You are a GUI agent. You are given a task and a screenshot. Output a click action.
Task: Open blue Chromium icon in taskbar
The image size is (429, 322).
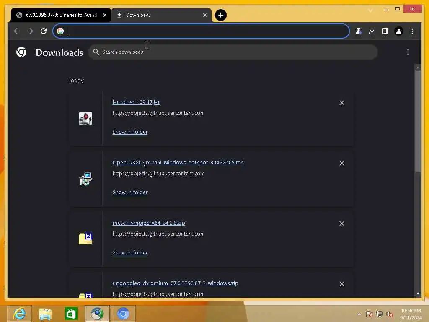click(123, 314)
